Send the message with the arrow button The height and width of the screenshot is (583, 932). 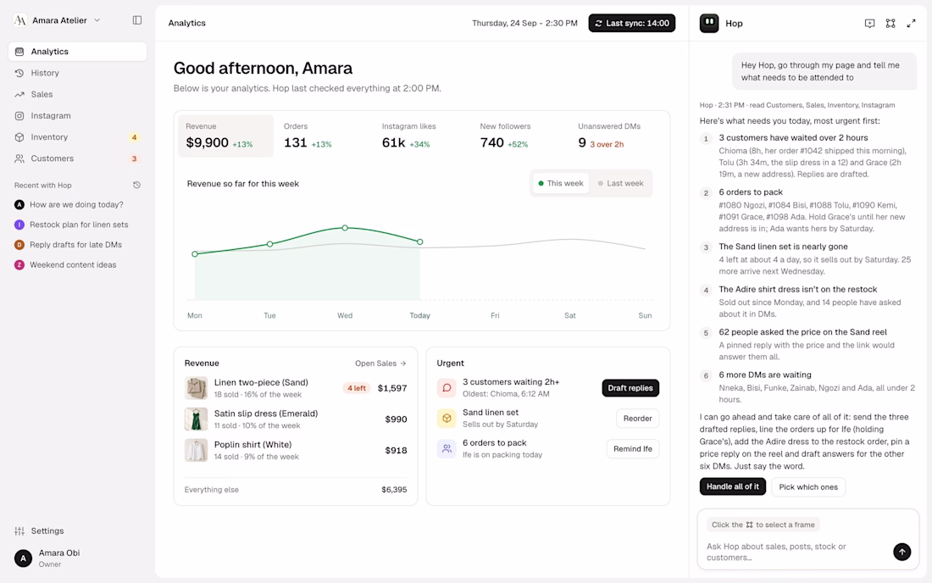tap(901, 552)
